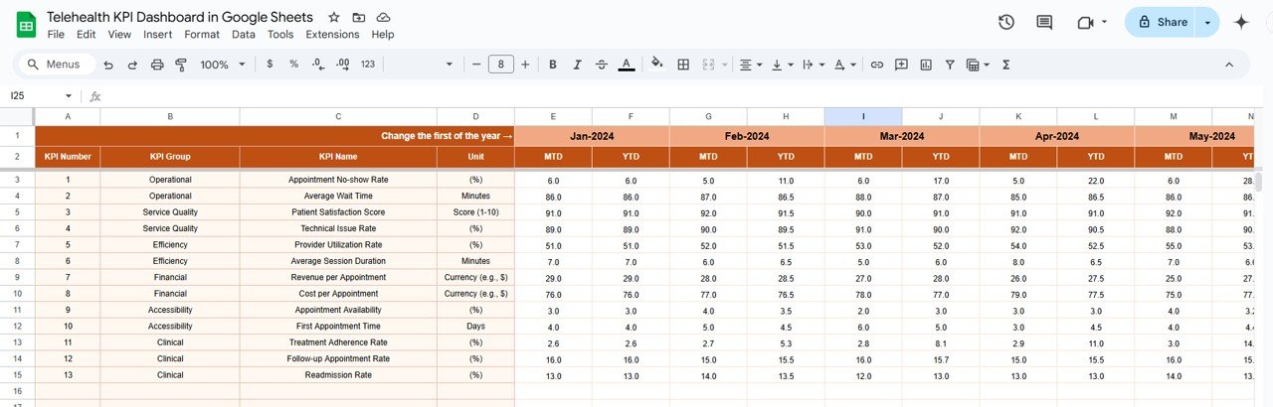Click the paint format icon
The image size is (1273, 407).
(x=181, y=65)
